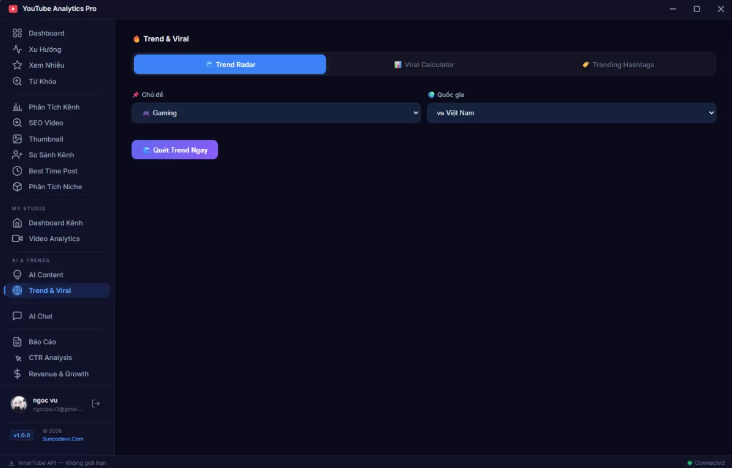Open Best Time Post clock icon
The height and width of the screenshot is (468, 732).
click(x=17, y=171)
